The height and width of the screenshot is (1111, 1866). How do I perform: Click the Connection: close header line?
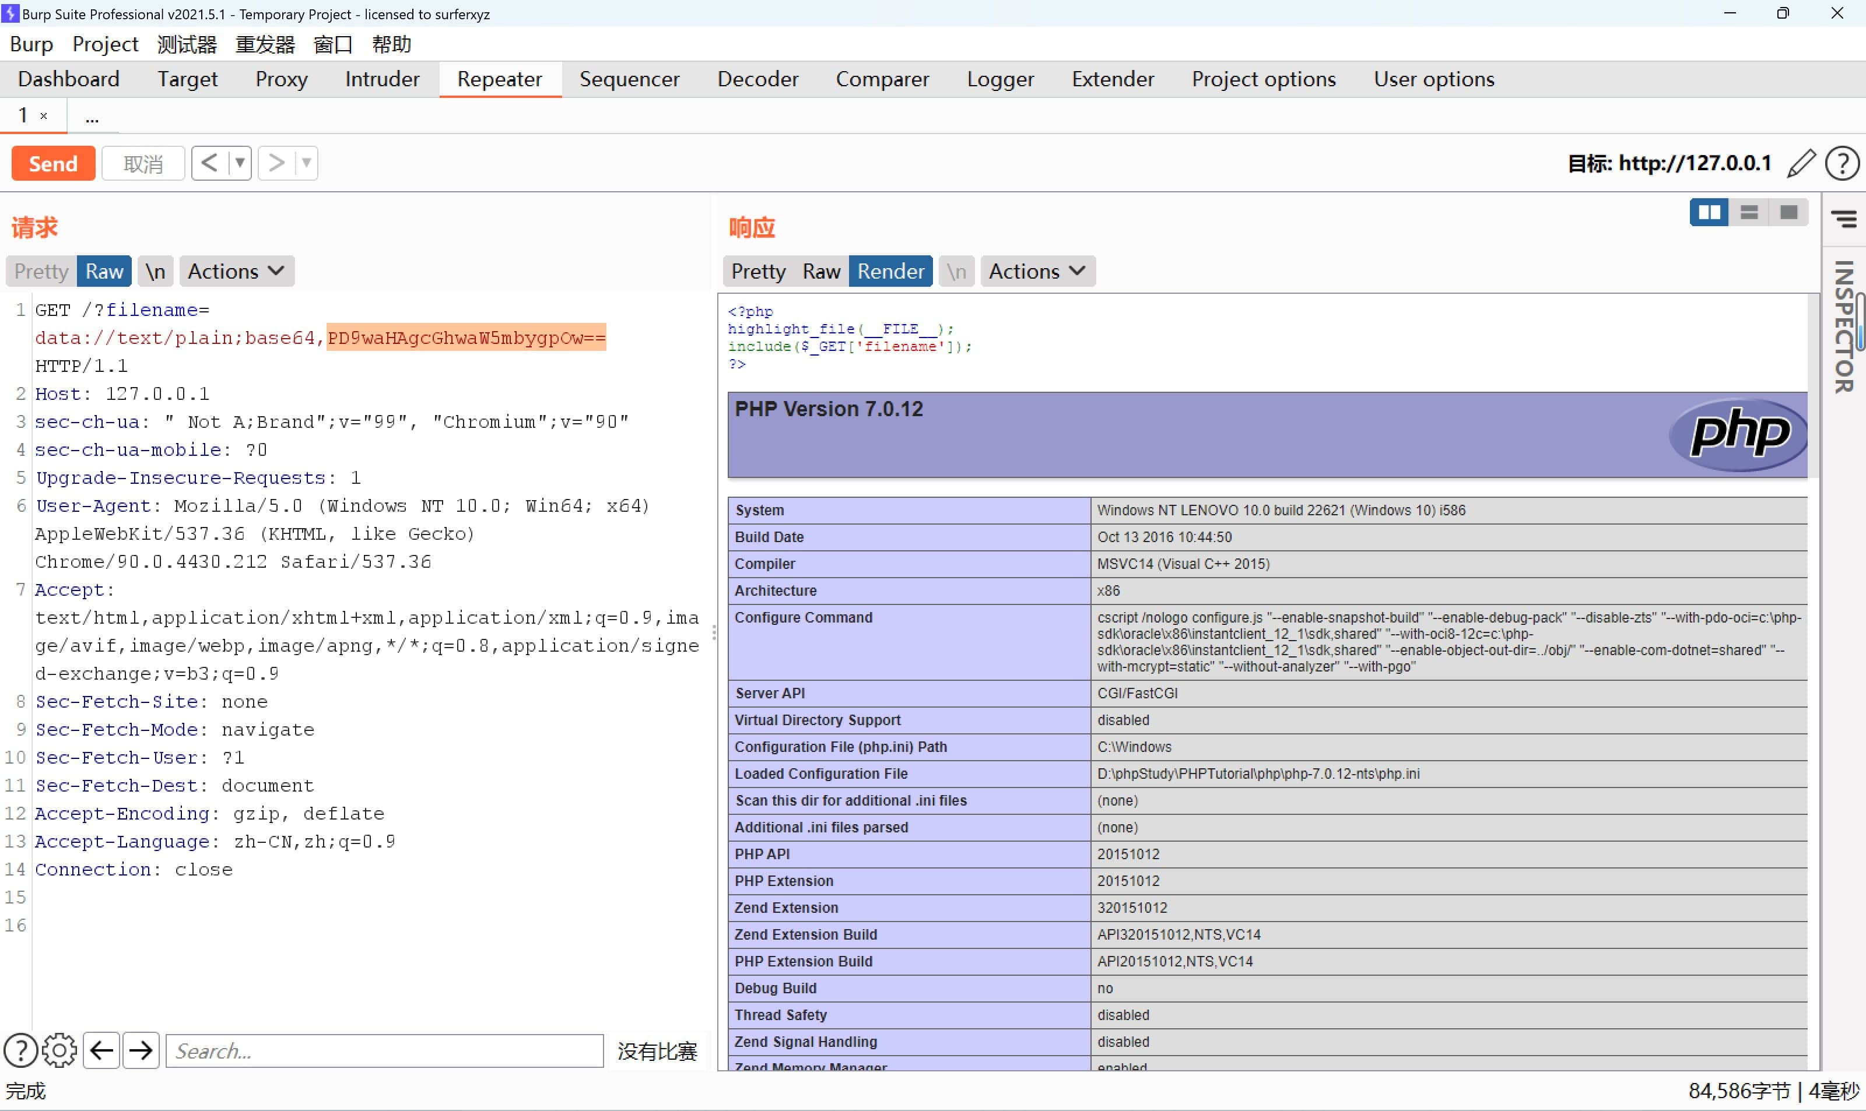(x=134, y=869)
